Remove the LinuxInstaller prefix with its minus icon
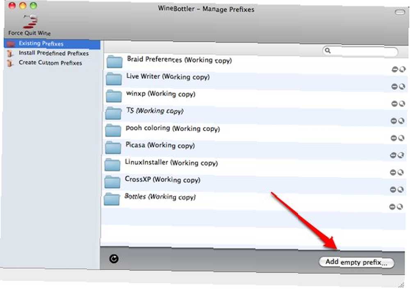The image size is (410, 289). pos(393,172)
